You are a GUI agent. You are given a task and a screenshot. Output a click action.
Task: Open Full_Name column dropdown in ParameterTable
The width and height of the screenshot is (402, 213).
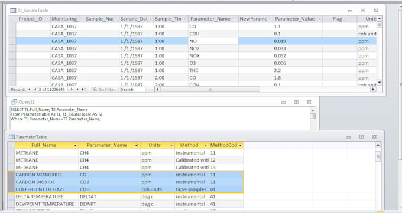point(75,145)
